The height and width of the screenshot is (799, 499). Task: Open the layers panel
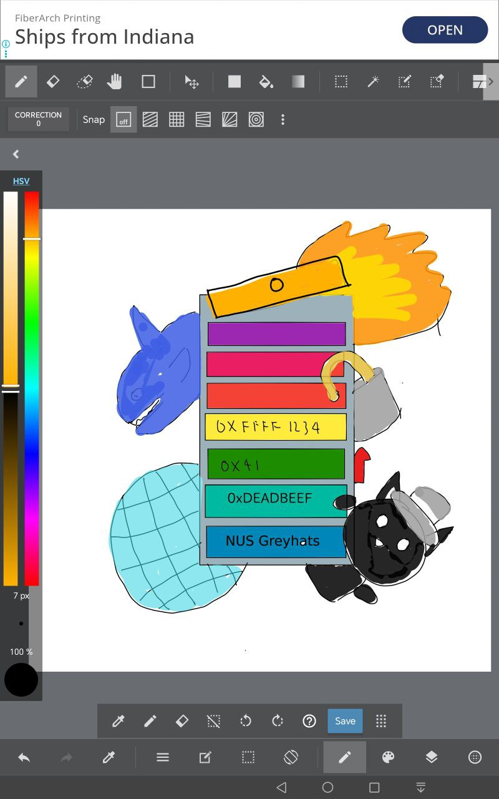point(431,757)
